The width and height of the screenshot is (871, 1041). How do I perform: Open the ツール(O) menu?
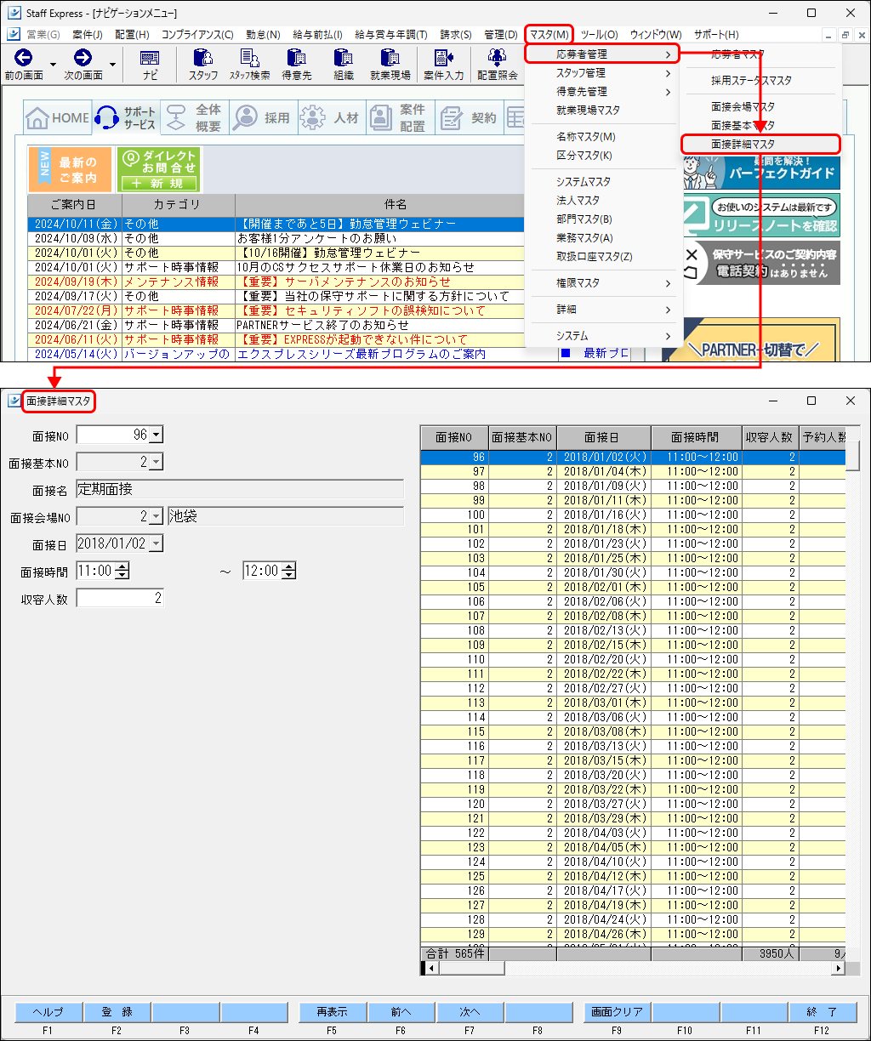600,34
